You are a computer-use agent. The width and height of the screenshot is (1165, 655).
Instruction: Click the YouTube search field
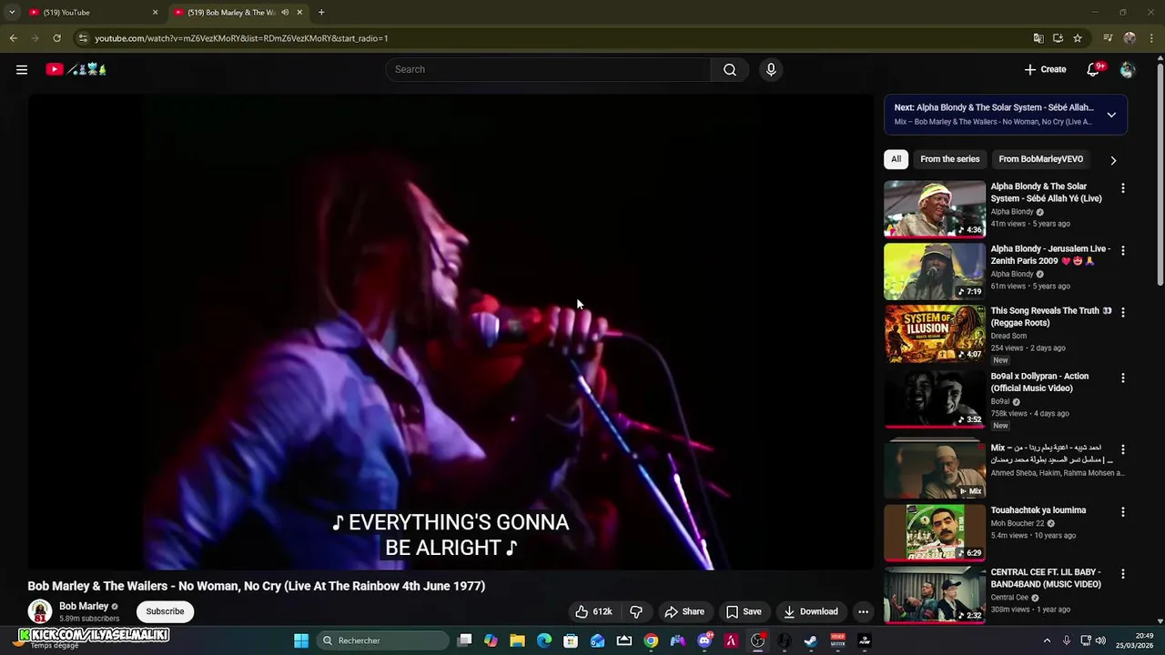(x=548, y=69)
